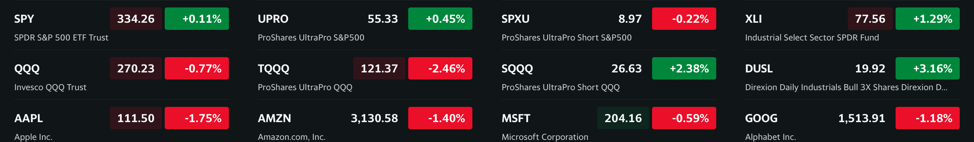
Task: Click the Industrial Select Sector SPDR Fund name
Action: (812, 38)
